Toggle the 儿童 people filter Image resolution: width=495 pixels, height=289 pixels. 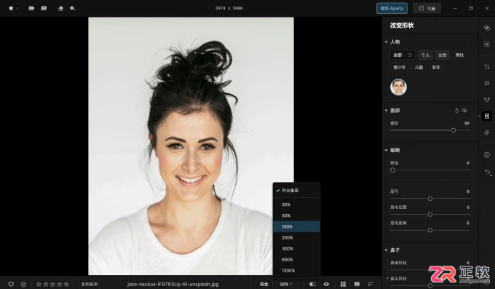coord(419,67)
